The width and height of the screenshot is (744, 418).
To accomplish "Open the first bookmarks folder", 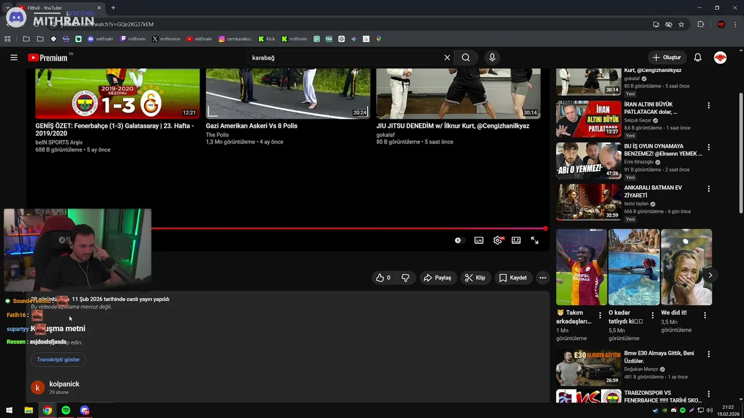I will click(x=26, y=39).
